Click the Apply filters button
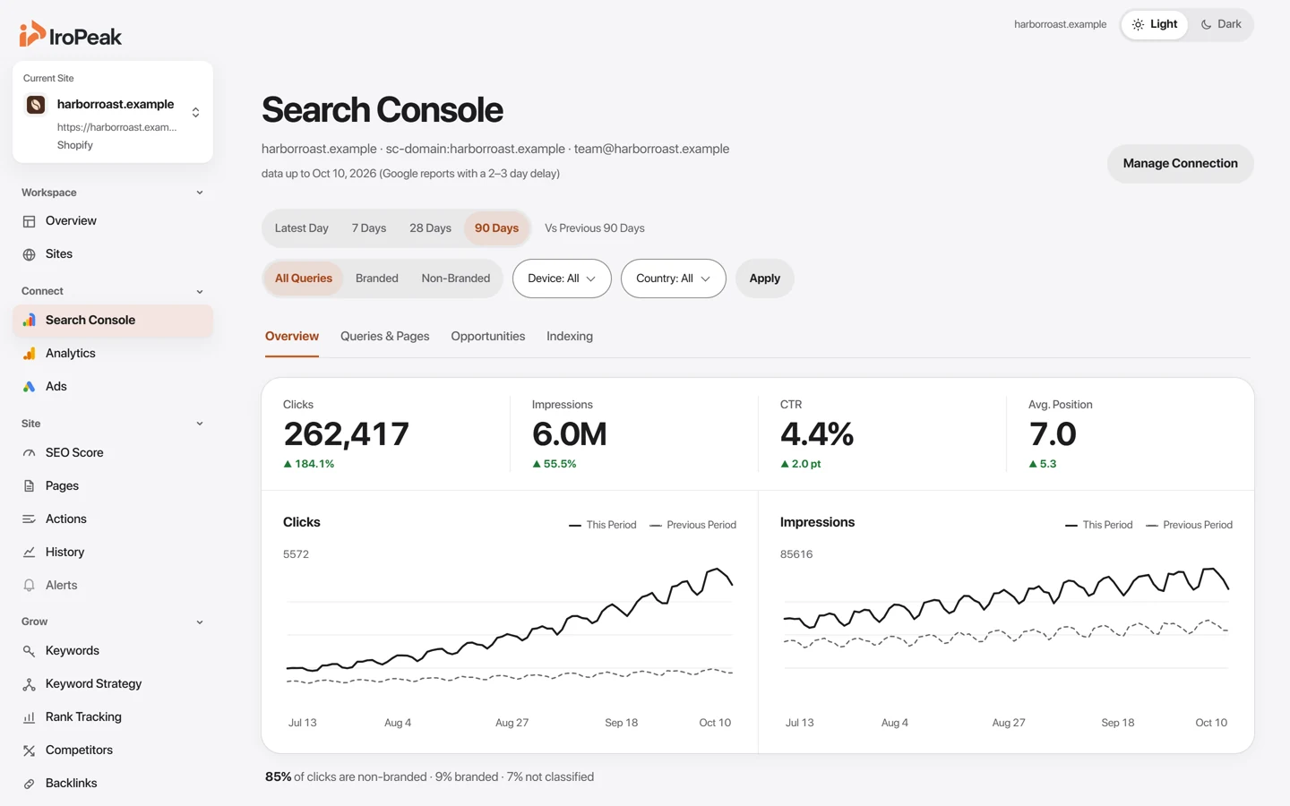 tap(765, 279)
